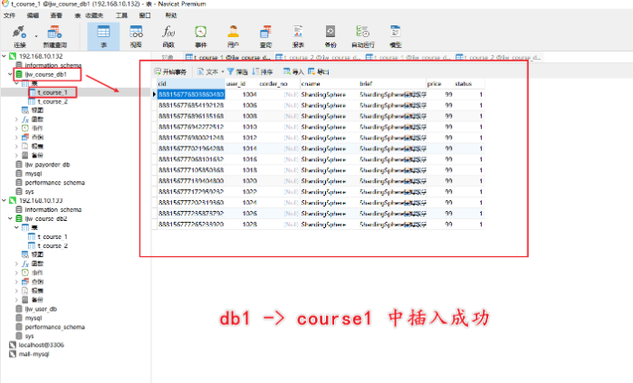Select t_course_2 table under ljw_course_db1
Screen dimensions: 633x383
[x=53, y=101]
